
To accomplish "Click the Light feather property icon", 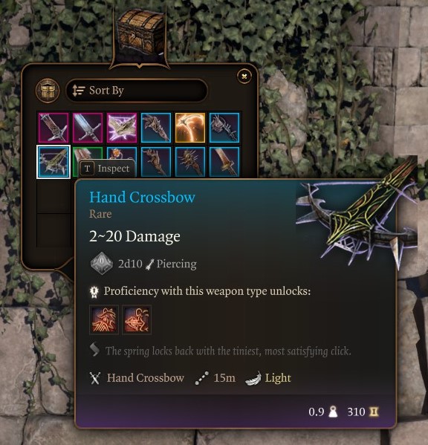I will pos(253,378).
